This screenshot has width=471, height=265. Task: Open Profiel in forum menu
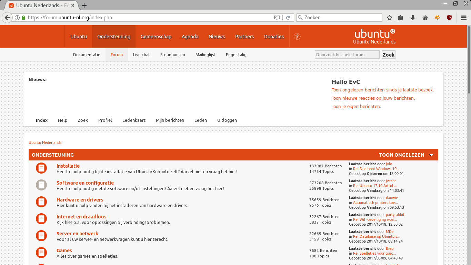point(105,120)
